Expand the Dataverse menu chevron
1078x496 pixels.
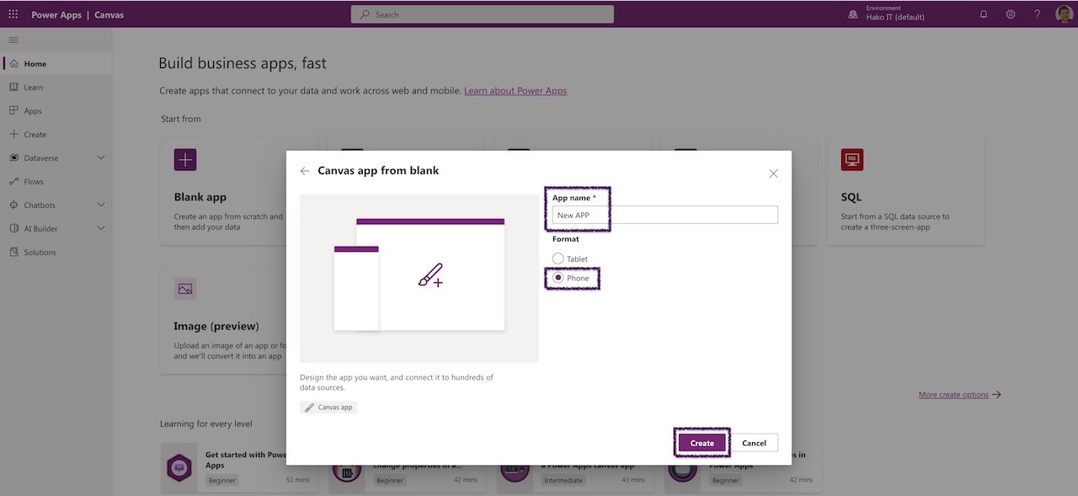pos(101,157)
